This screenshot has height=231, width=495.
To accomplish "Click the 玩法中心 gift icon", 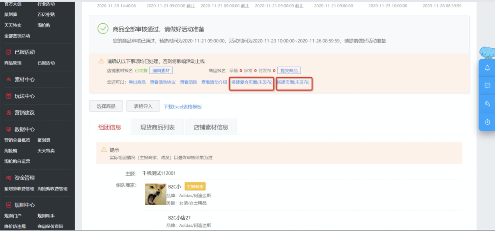I will [9, 96].
